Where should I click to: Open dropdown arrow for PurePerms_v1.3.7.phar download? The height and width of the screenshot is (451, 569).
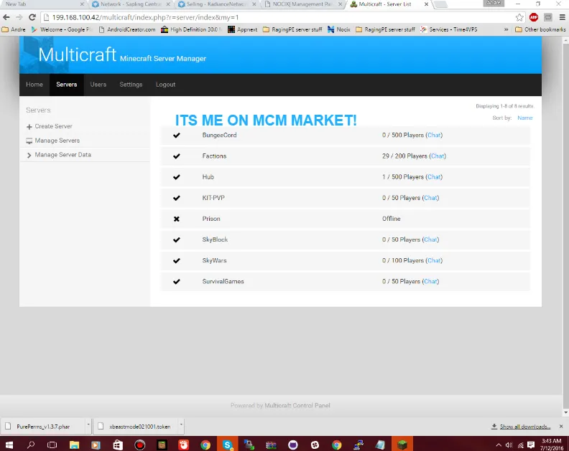pyautogui.click(x=88, y=424)
